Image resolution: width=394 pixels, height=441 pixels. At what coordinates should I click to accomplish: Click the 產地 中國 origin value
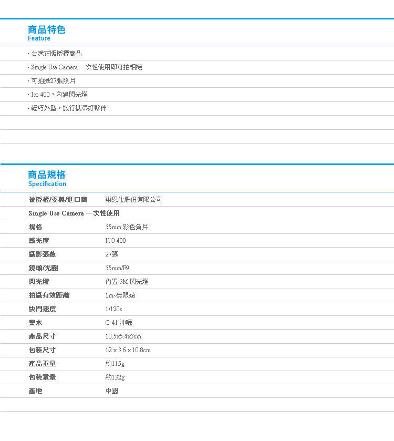point(112,391)
